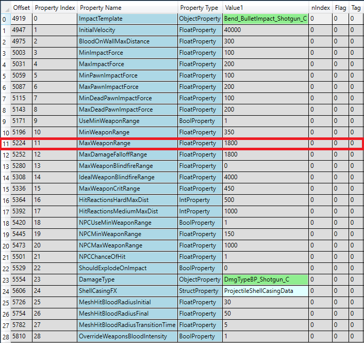Select ShellCasingFX property name

[x=127, y=291]
